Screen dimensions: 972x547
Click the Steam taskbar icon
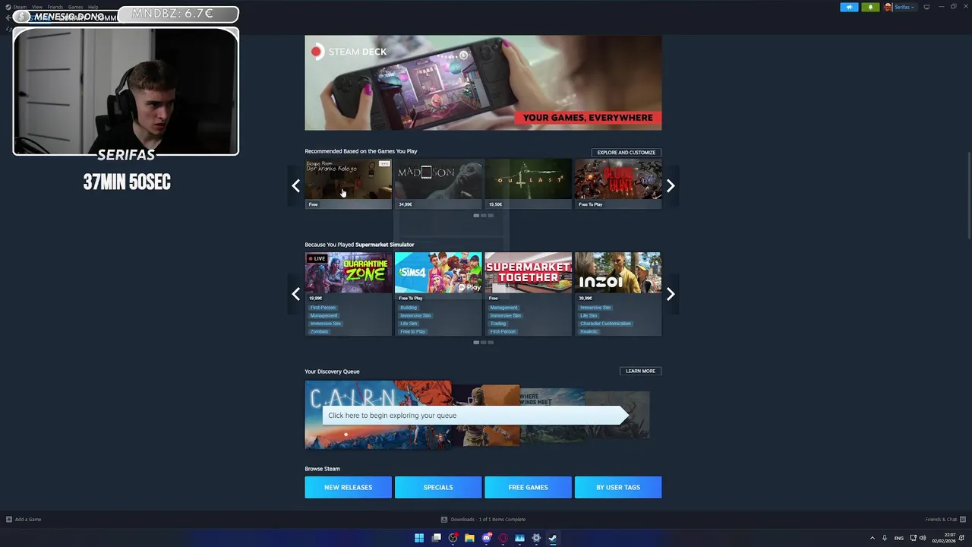[x=553, y=538]
